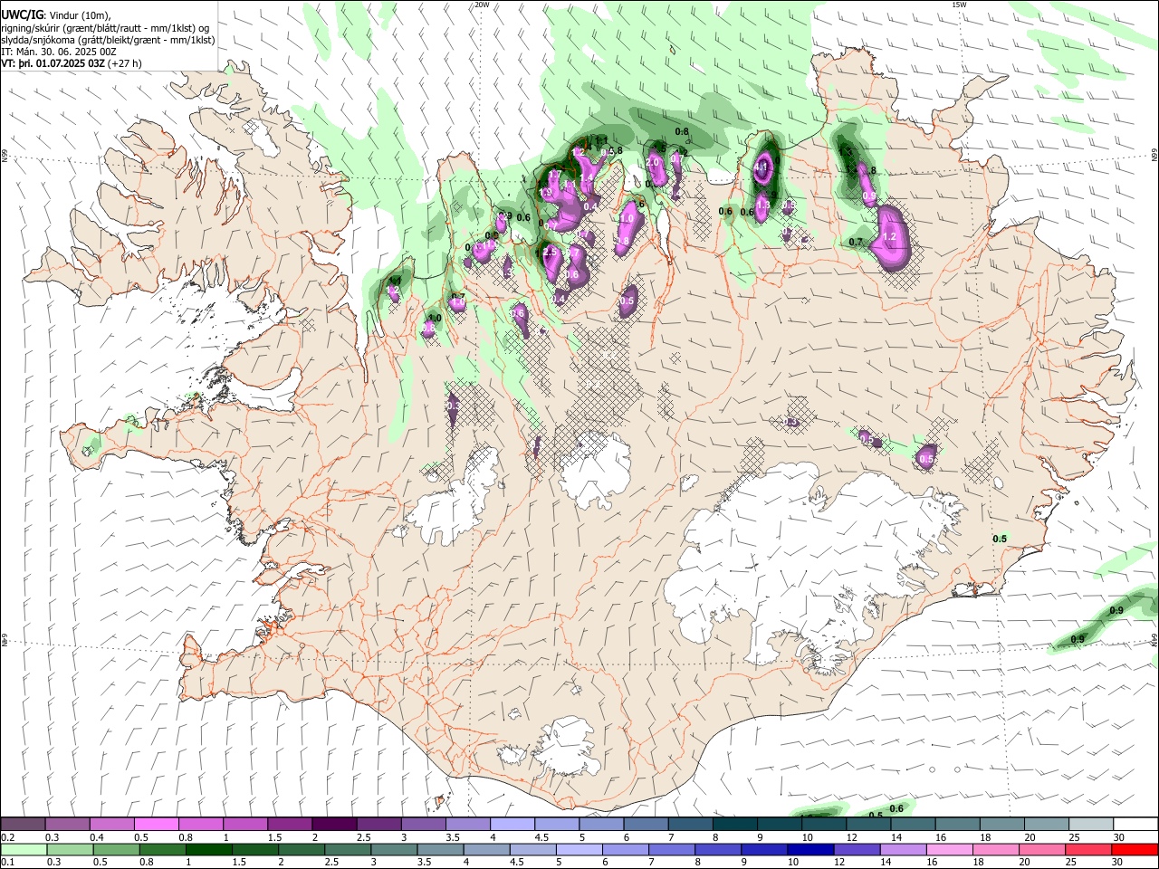Click the '2.0' precipitation value on the map
The image size is (1159, 869).
pos(653,161)
